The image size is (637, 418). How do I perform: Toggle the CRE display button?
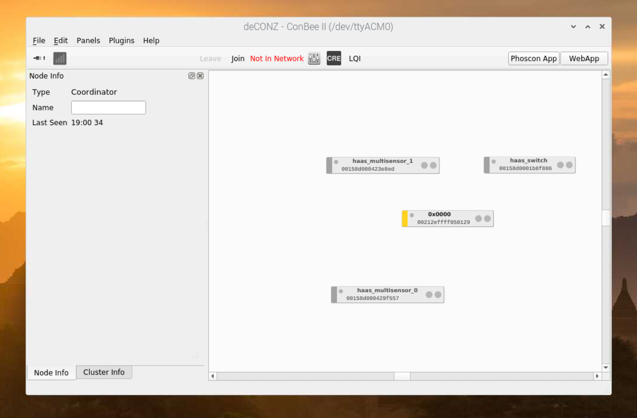coord(334,58)
